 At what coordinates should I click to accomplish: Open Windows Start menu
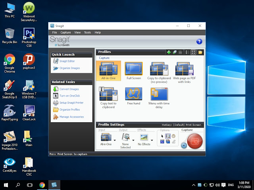tap(6, 185)
